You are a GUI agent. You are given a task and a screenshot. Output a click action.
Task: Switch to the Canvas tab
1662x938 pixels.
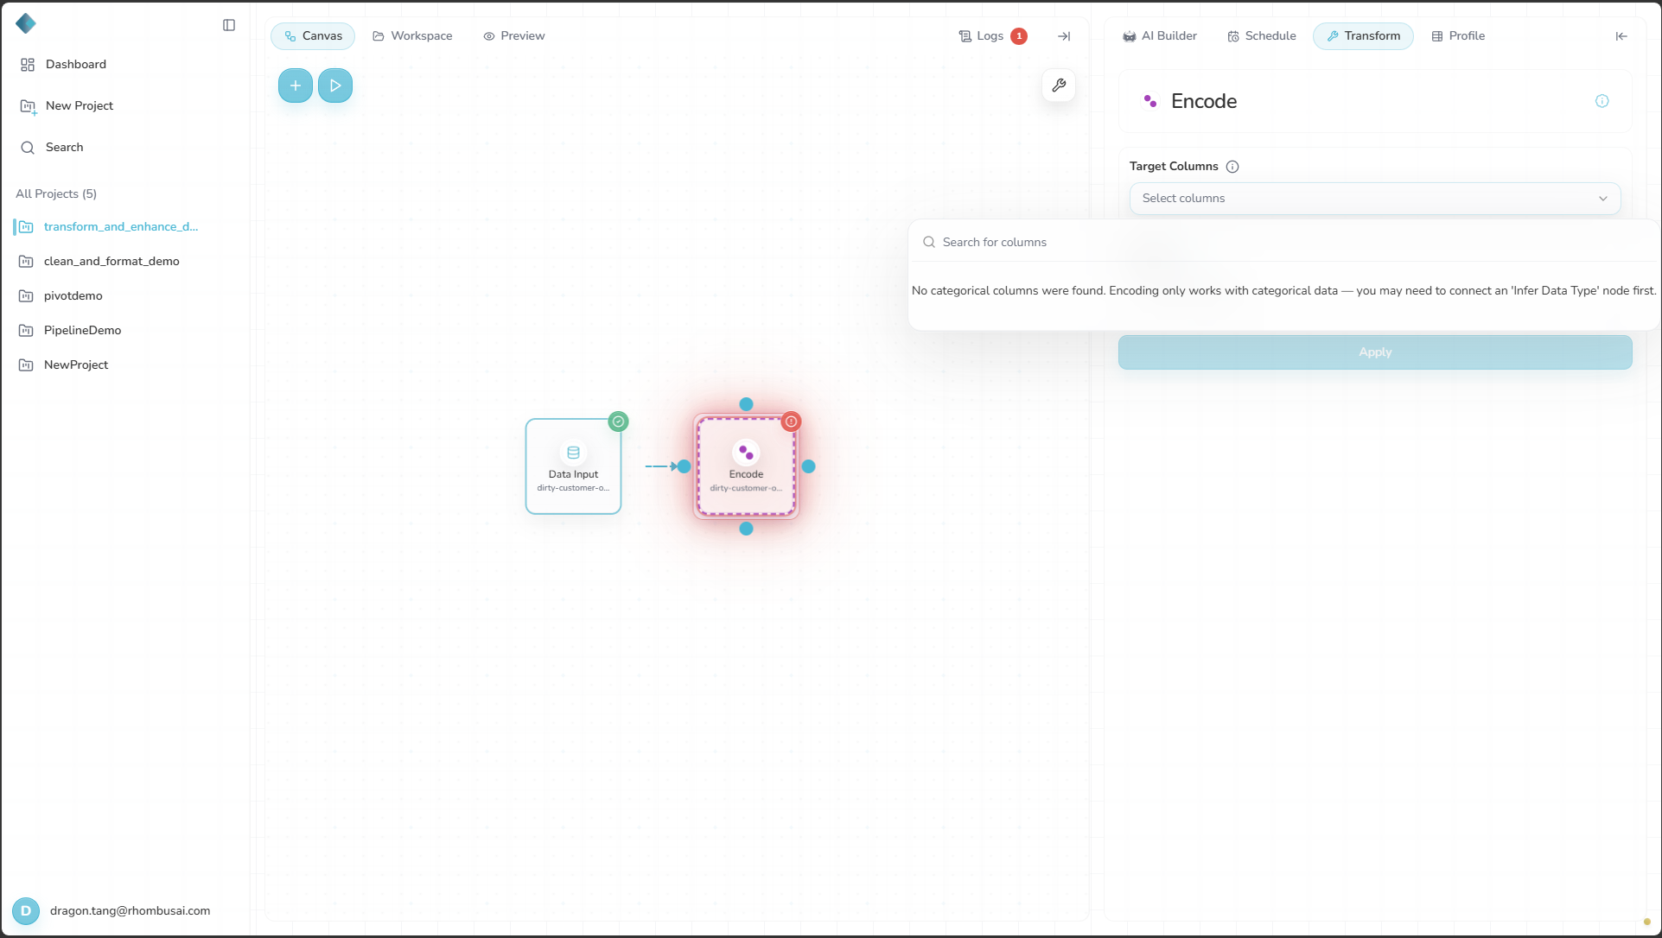(x=313, y=36)
